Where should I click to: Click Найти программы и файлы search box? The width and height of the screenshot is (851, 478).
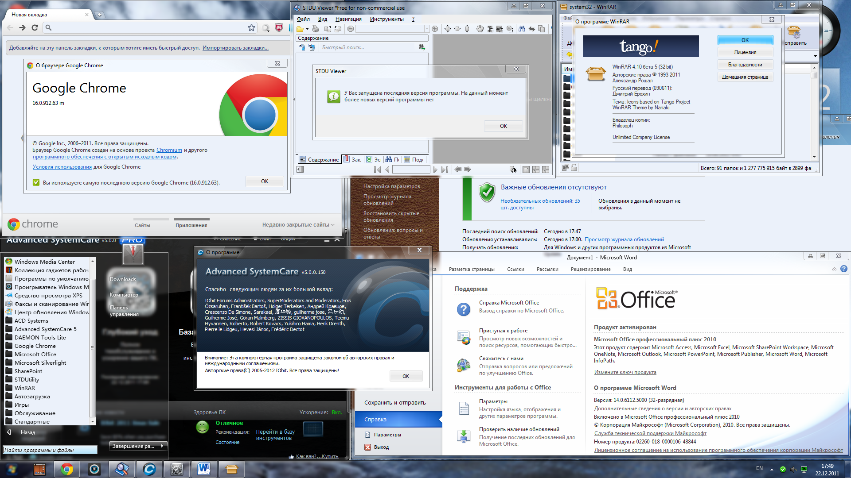50,450
